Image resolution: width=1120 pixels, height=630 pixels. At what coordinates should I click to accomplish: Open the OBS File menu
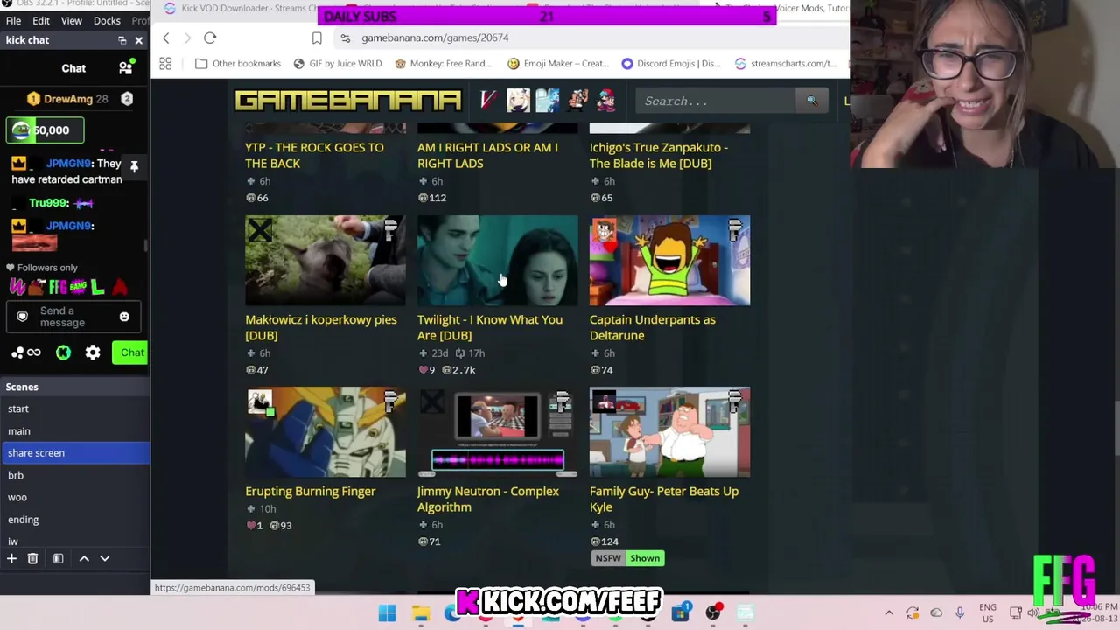click(x=13, y=20)
